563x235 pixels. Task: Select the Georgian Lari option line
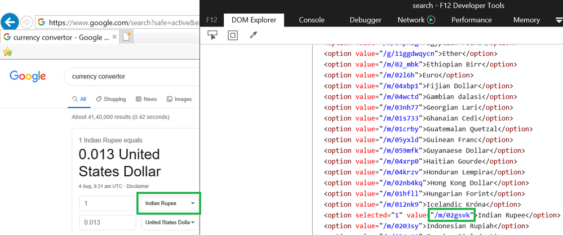click(418, 108)
